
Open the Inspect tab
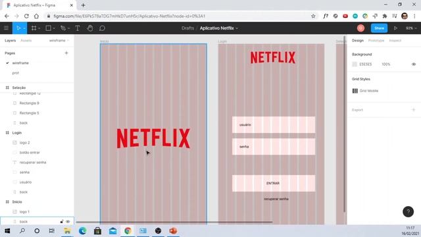(x=395, y=40)
